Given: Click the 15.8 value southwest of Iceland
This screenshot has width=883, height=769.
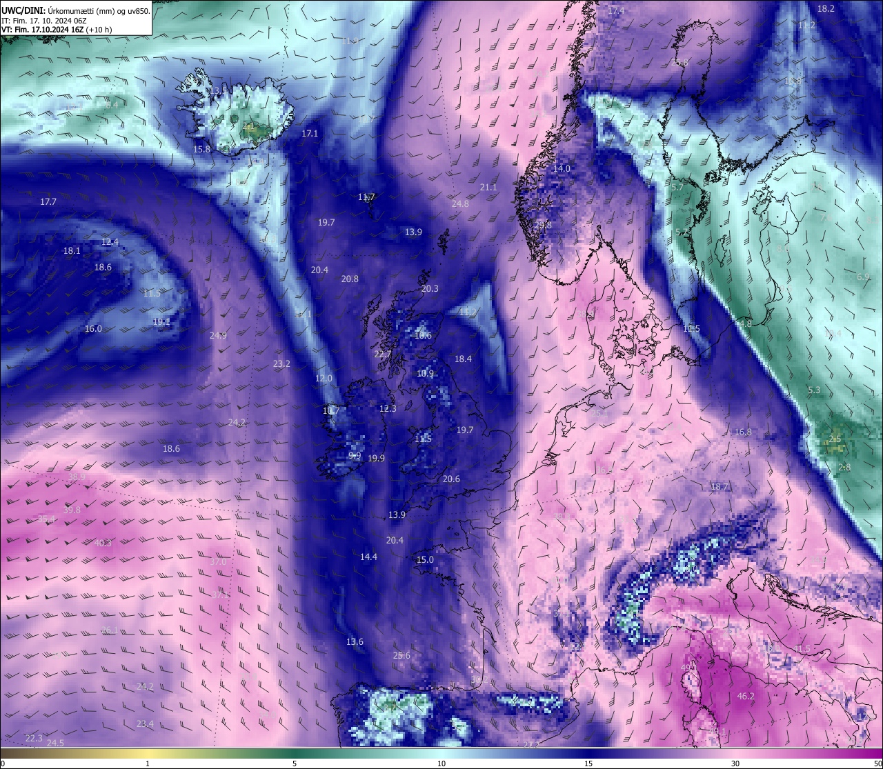Looking at the screenshot, I should (201, 149).
